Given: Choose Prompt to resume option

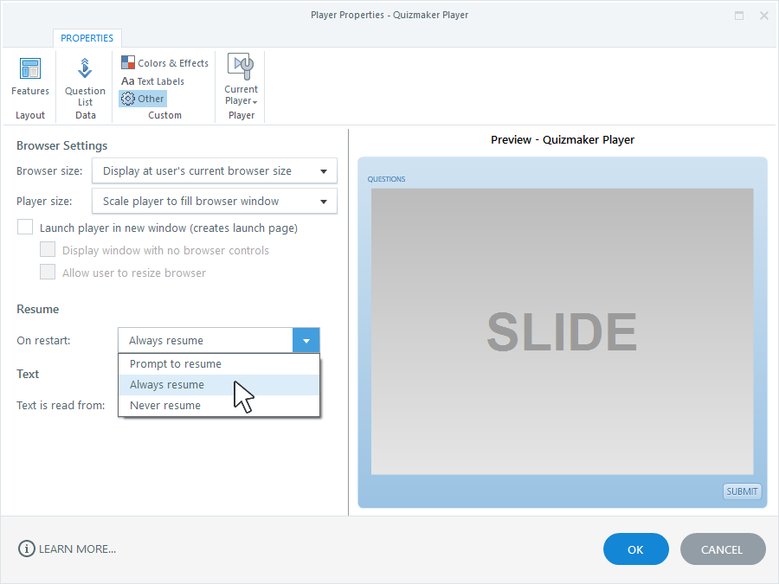Looking at the screenshot, I should click(x=219, y=364).
